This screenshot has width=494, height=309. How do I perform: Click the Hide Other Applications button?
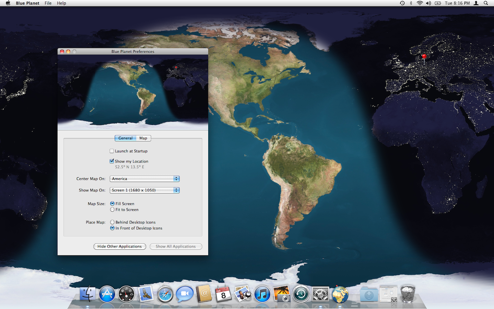[x=120, y=247]
